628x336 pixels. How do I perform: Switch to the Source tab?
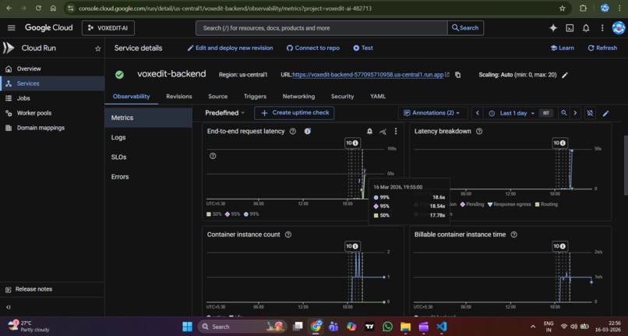(218, 96)
